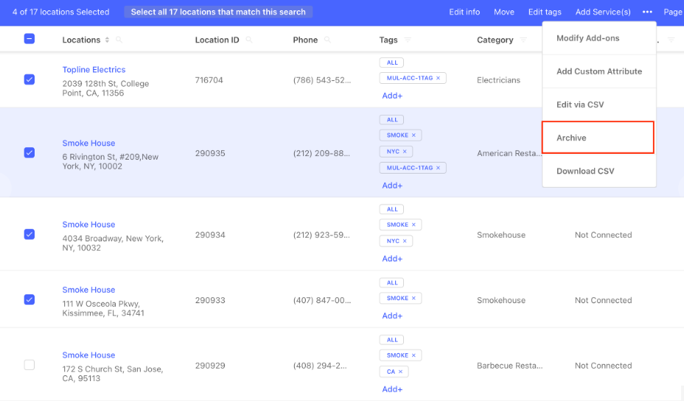Remove SMOKE tag from location 290929
Viewport: 684px width, 401px height.
[413, 355]
